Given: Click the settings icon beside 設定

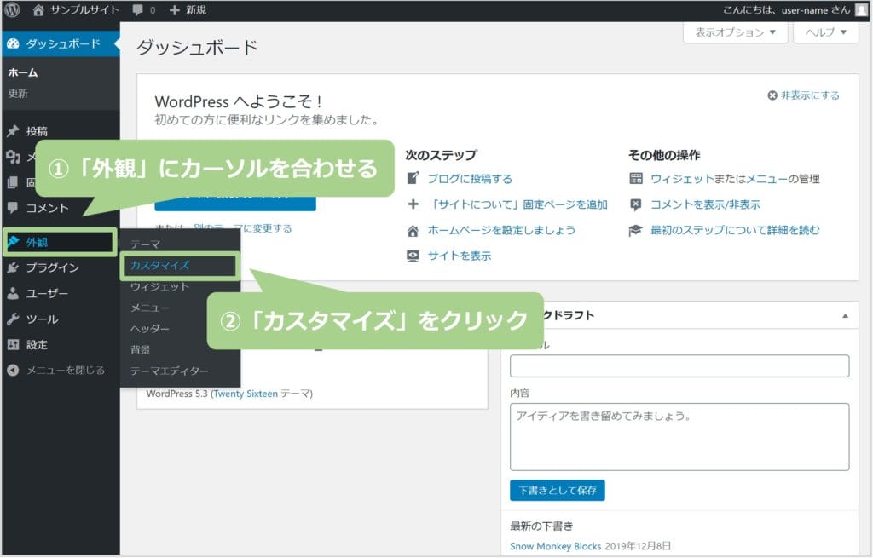Looking at the screenshot, I should (x=13, y=344).
